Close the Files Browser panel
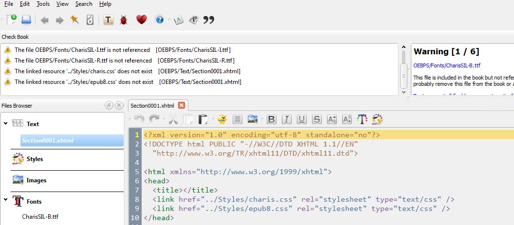514x225 pixels. pyautogui.click(x=119, y=106)
